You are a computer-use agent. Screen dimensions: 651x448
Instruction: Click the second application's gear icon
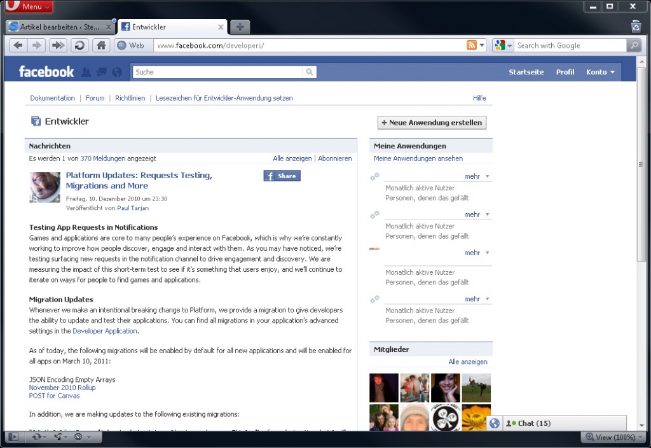click(x=374, y=215)
